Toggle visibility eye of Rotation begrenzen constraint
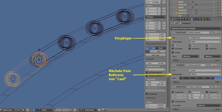The width and height of the screenshot is (222, 112). 212,87
